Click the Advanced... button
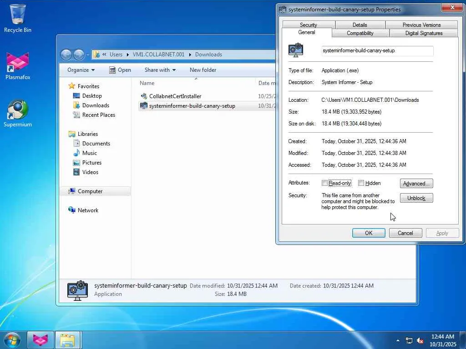The image size is (466, 349). click(416, 184)
